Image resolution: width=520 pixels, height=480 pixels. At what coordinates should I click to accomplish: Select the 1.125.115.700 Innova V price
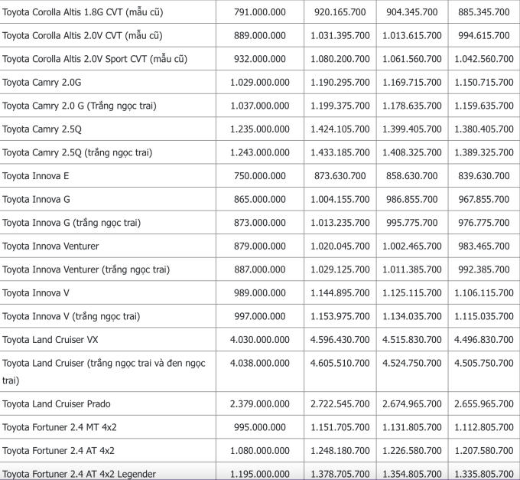pyautogui.click(x=412, y=292)
